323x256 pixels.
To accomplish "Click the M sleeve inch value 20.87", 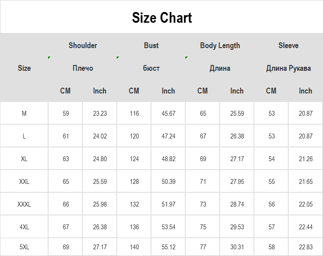I will (306, 114).
